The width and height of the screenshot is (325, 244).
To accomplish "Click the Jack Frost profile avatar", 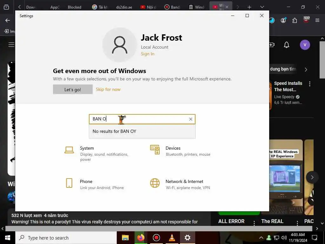I will 120,45.
